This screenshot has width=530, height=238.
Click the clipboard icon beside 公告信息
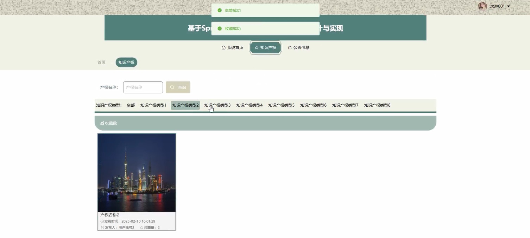click(290, 47)
